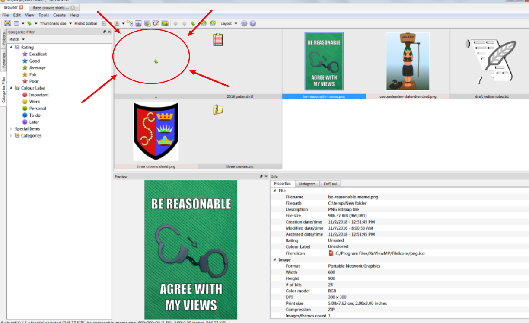
Task: Click the grey back navigation arrow
Action: pyautogui.click(x=175, y=23)
